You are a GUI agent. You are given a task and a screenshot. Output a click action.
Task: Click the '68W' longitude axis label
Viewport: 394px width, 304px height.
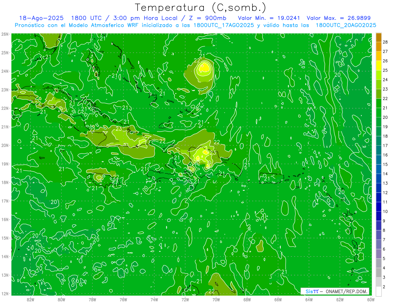click(247, 299)
